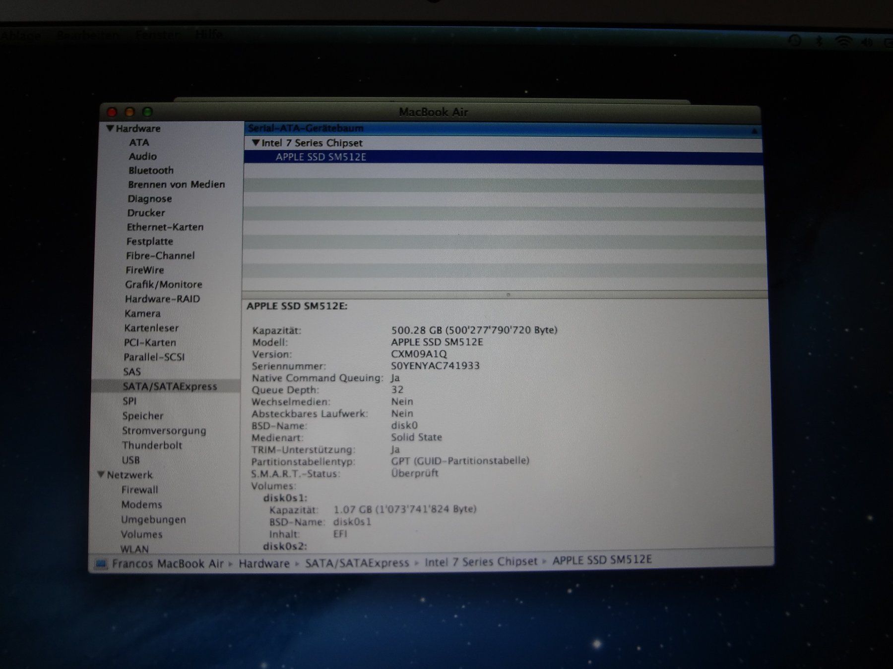This screenshot has width=893, height=669.
Task: Click the version value CXM09A1Q
Action: click(419, 354)
